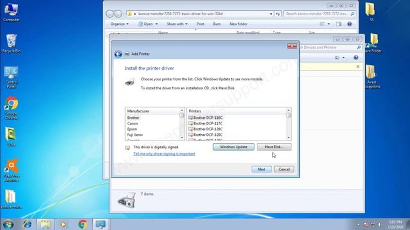The image size is (410, 230).
Task: Select Canon in Manufacturer list
Action: [133, 123]
